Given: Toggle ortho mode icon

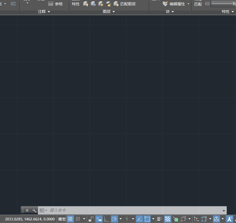Looking at the screenshot, I should click(x=107, y=219).
